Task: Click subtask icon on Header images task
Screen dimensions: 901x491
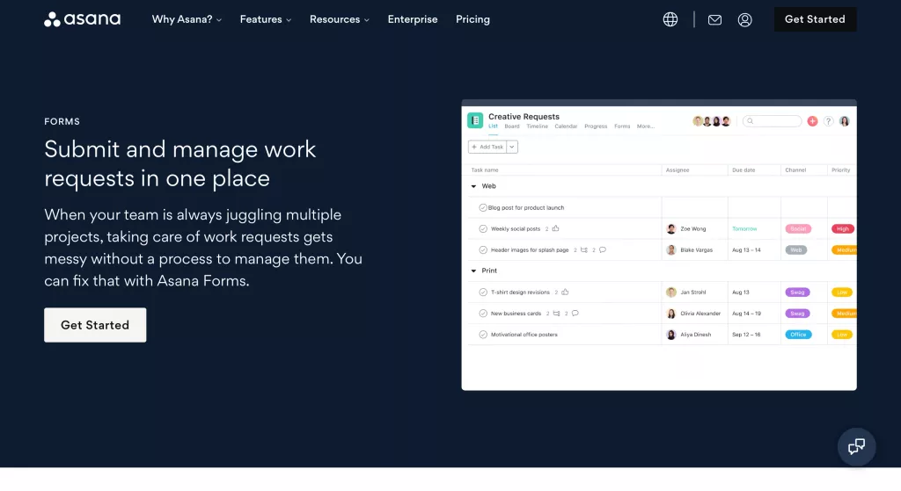Action: [584, 250]
